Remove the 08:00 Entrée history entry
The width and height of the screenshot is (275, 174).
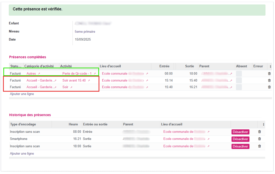coord(259,132)
